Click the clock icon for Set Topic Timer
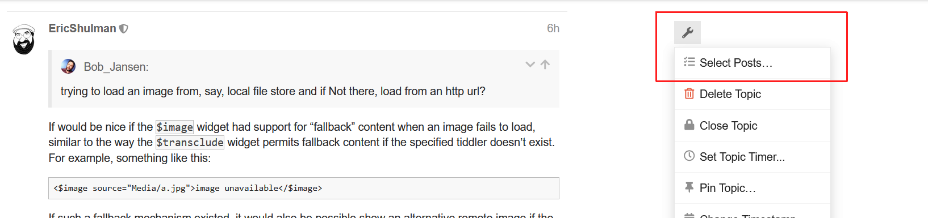928x218 pixels. (x=689, y=156)
